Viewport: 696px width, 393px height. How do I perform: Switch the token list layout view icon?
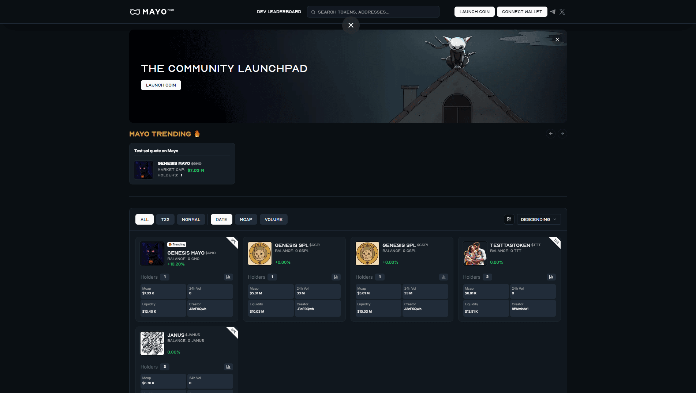(509, 220)
